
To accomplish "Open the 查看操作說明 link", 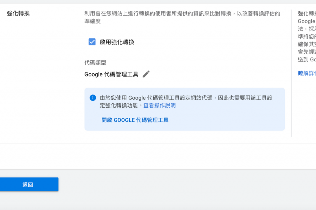I will (160, 105).
